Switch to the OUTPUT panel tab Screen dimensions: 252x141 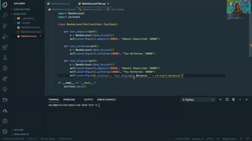pos(89,99)
